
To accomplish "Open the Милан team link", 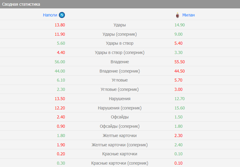I will pos(189,15).
